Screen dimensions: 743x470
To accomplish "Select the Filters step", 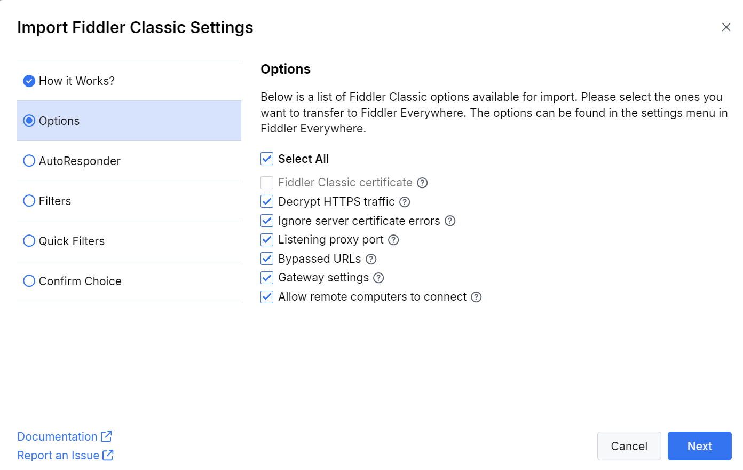I will 55,200.
